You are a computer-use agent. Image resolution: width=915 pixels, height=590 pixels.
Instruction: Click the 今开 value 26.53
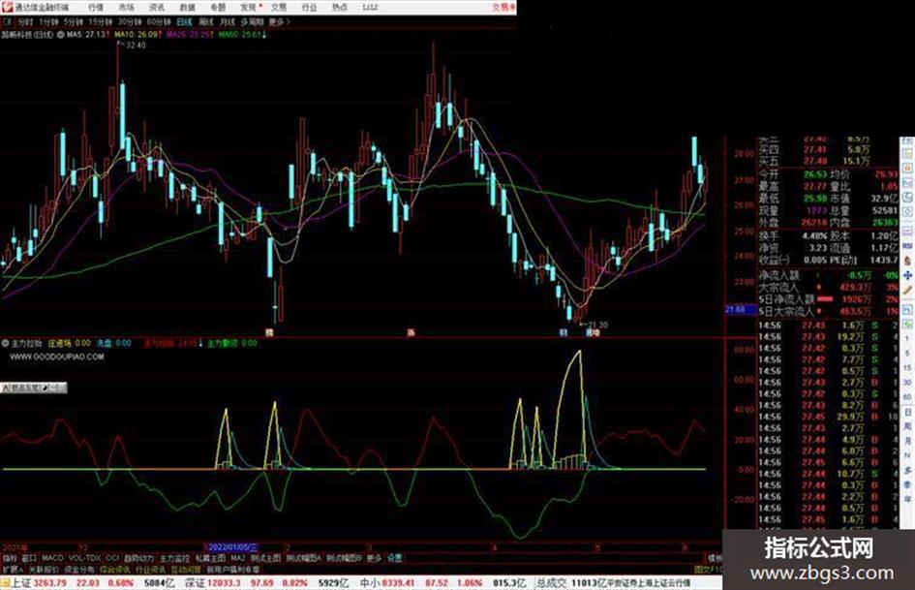(x=814, y=174)
